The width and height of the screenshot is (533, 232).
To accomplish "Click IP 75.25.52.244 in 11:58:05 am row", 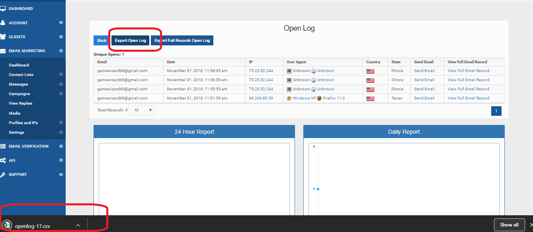I will pyautogui.click(x=261, y=71).
